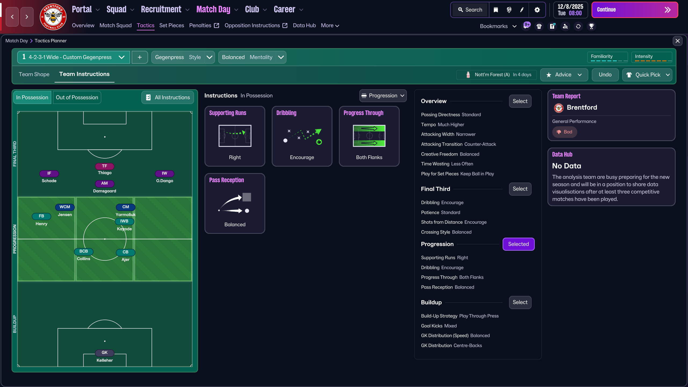Click the starred exclamation shortcut icon

coord(552,26)
